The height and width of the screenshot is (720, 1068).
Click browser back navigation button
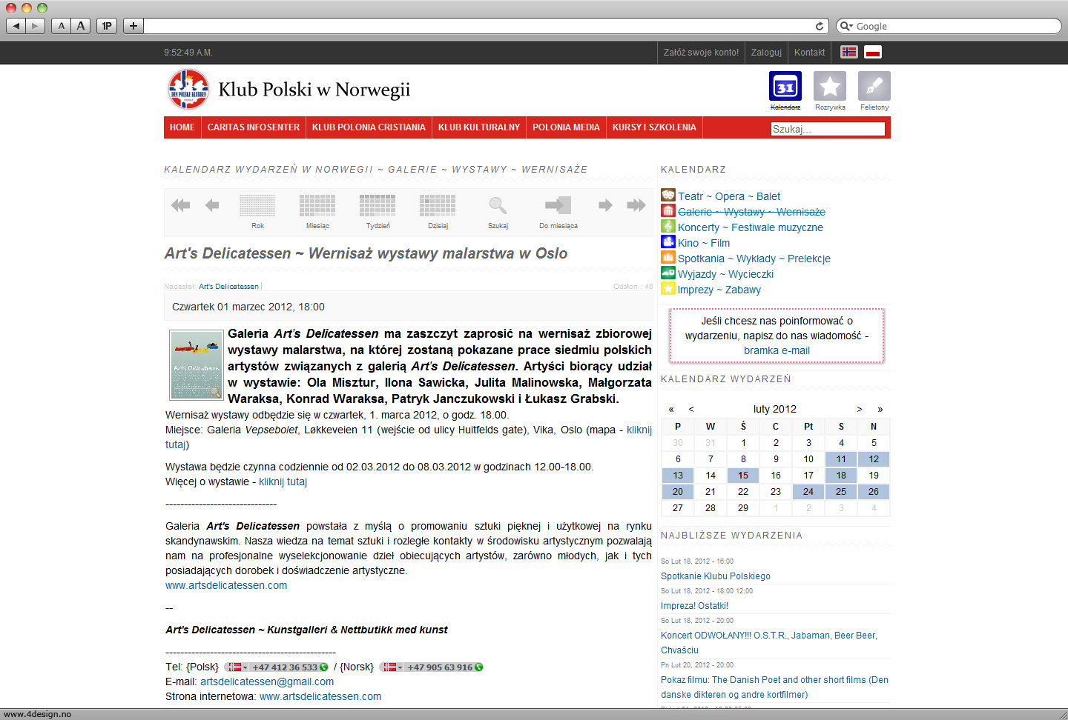click(x=16, y=26)
